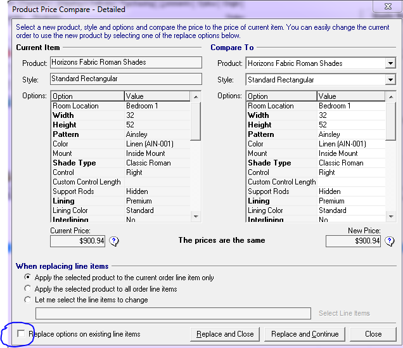Select Control row in Current Item list
The width and height of the screenshot is (403, 348).
point(120,172)
